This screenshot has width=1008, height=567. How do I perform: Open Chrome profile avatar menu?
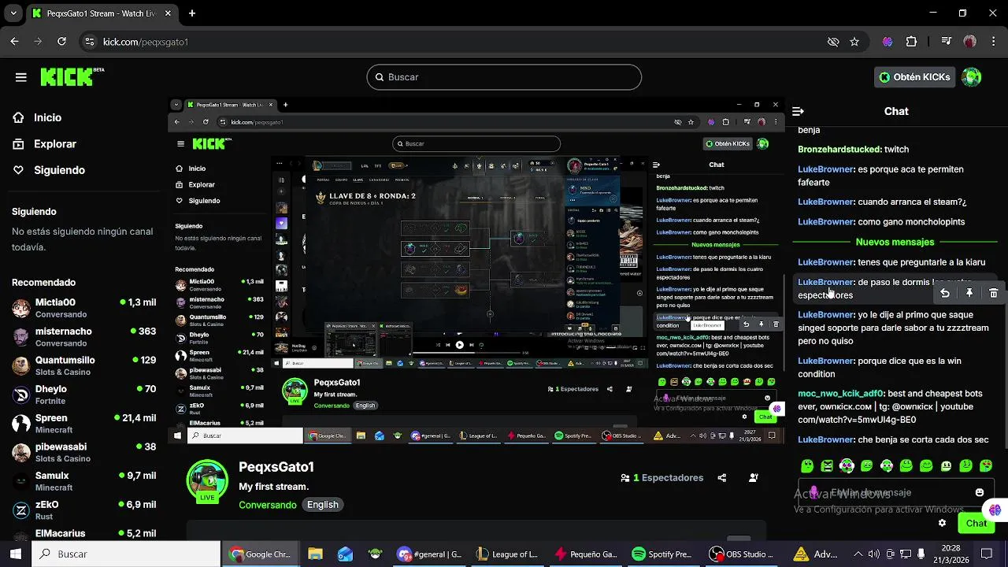click(970, 42)
